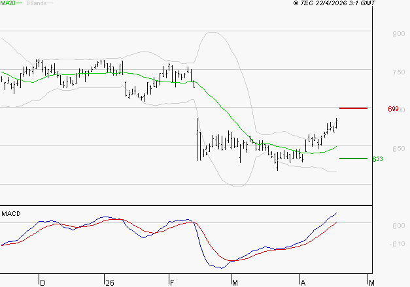Click the A month label on the time axis
This screenshot has height=287, width=410.
pos(303,282)
